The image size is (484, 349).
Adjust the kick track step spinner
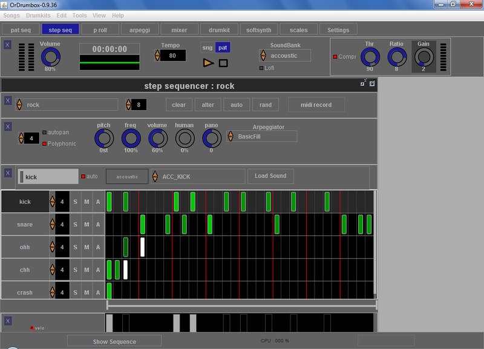(52, 202)
